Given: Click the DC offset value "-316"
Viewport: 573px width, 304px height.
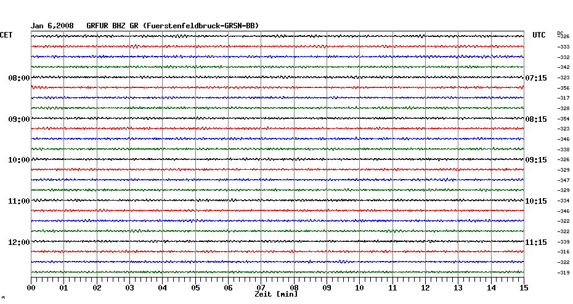Looking at the screenshot, I should tap(563, 252).
